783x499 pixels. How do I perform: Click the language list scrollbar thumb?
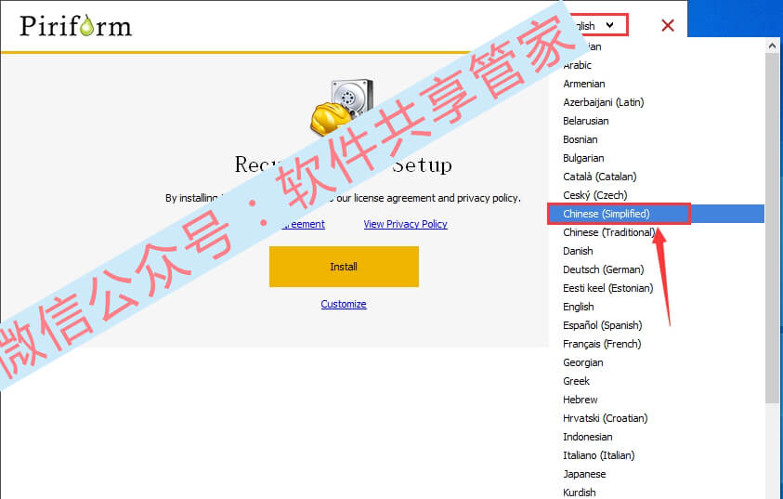(772, 228)
